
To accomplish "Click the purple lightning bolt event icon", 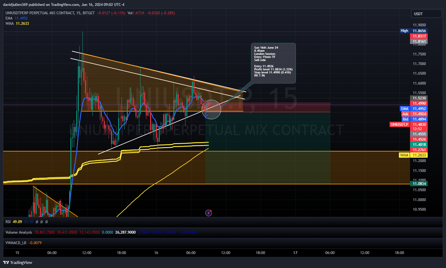I will click(x=209, y=213).
